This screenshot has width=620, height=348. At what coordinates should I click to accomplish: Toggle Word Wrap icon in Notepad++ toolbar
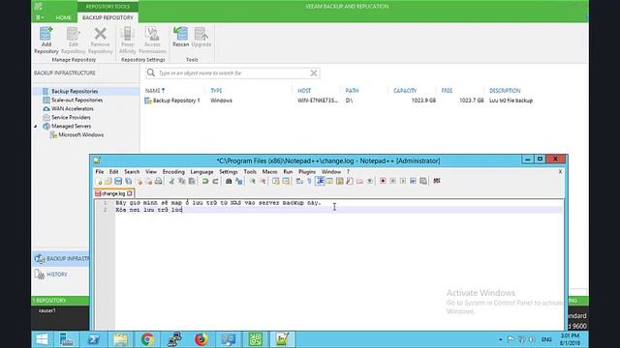click(299, 181)
